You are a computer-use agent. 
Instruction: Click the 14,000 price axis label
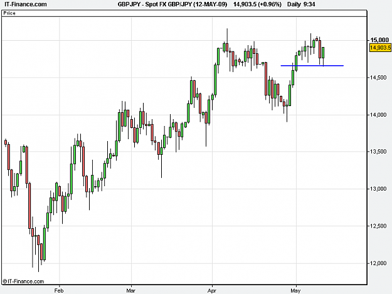(378, 115)
